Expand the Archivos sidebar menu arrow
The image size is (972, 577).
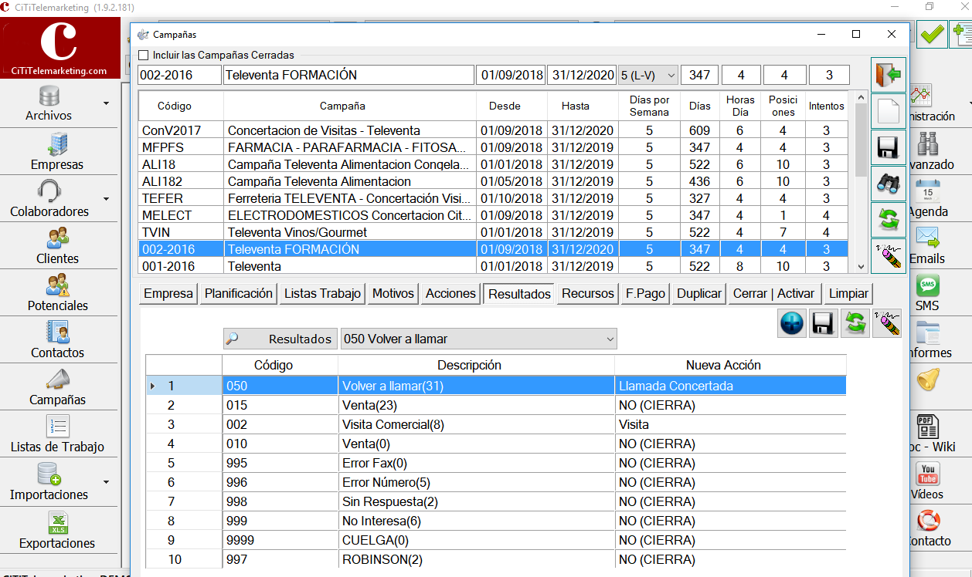[x=106, y=103]
